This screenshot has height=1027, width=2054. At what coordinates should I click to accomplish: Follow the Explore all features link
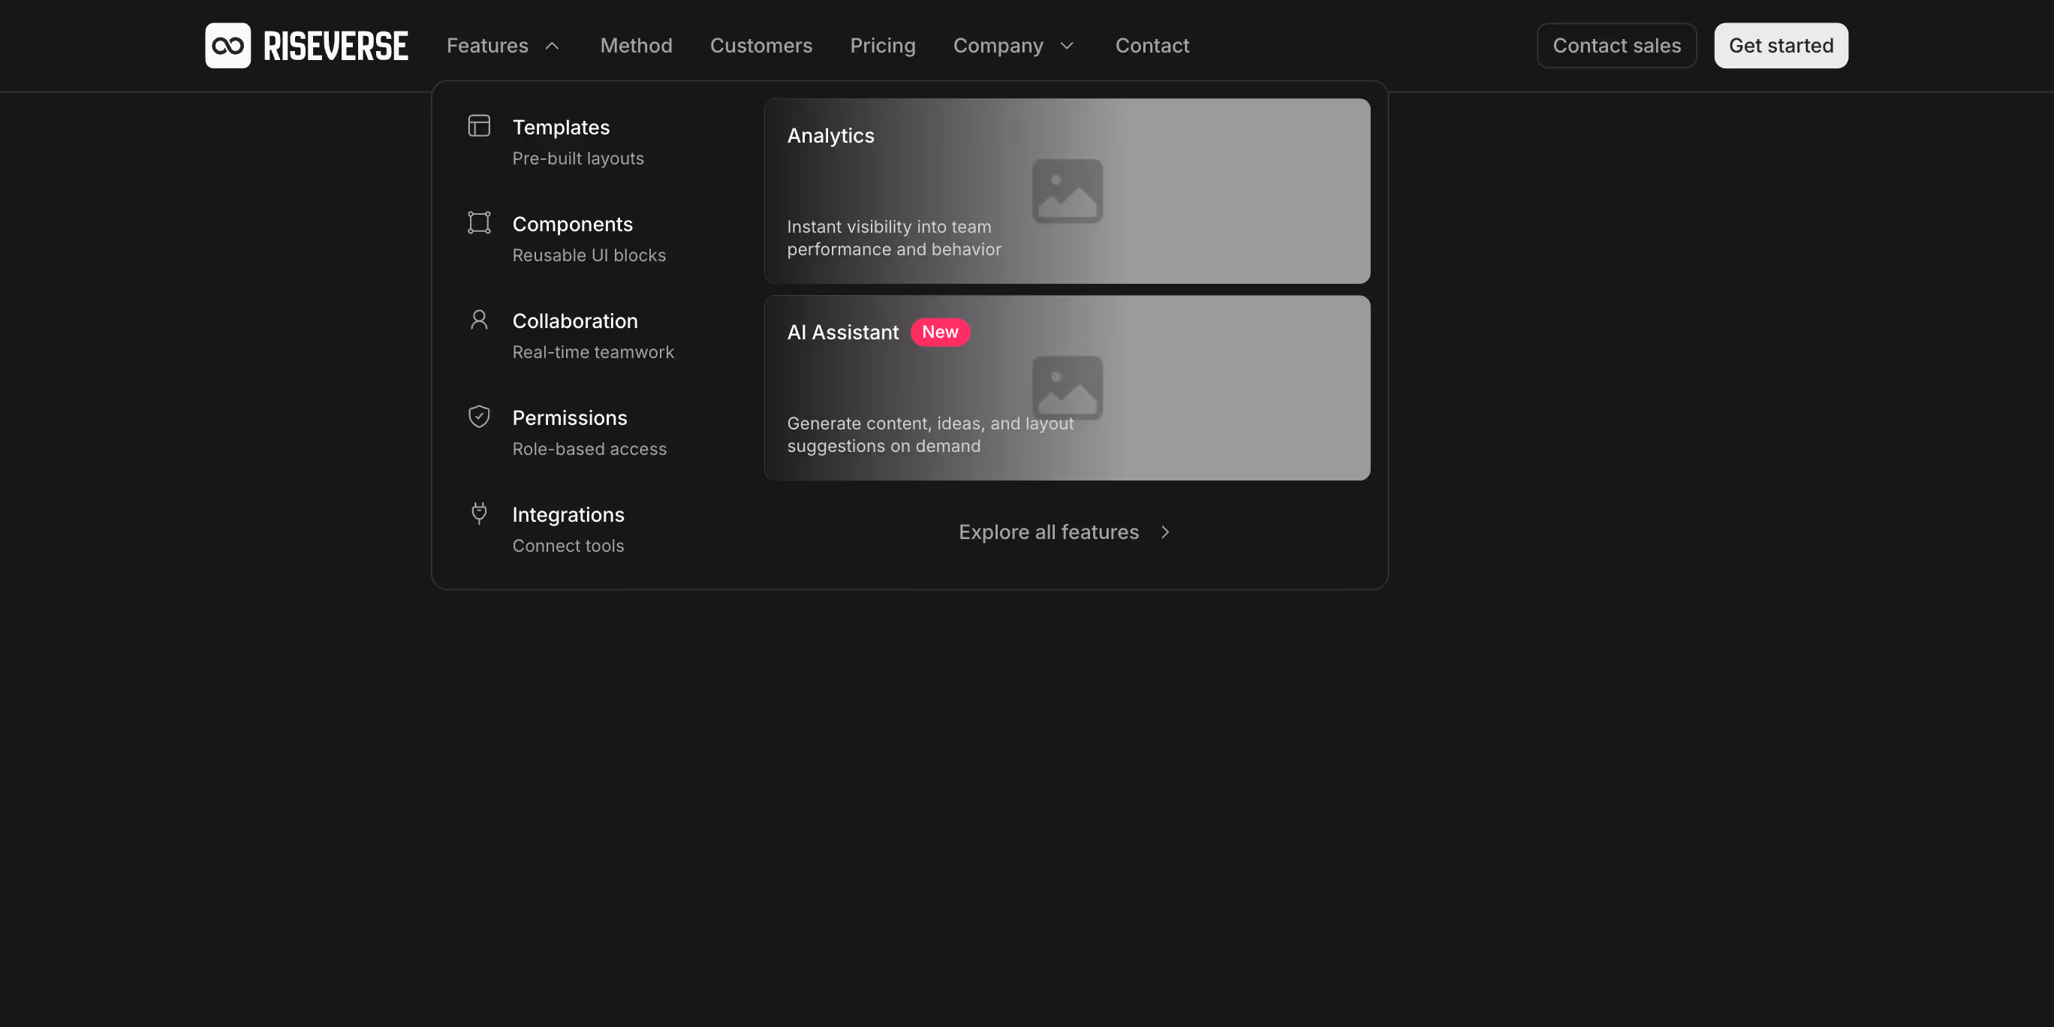click(1049, 532)
